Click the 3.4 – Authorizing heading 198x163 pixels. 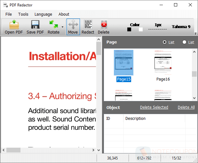[62, 96]
